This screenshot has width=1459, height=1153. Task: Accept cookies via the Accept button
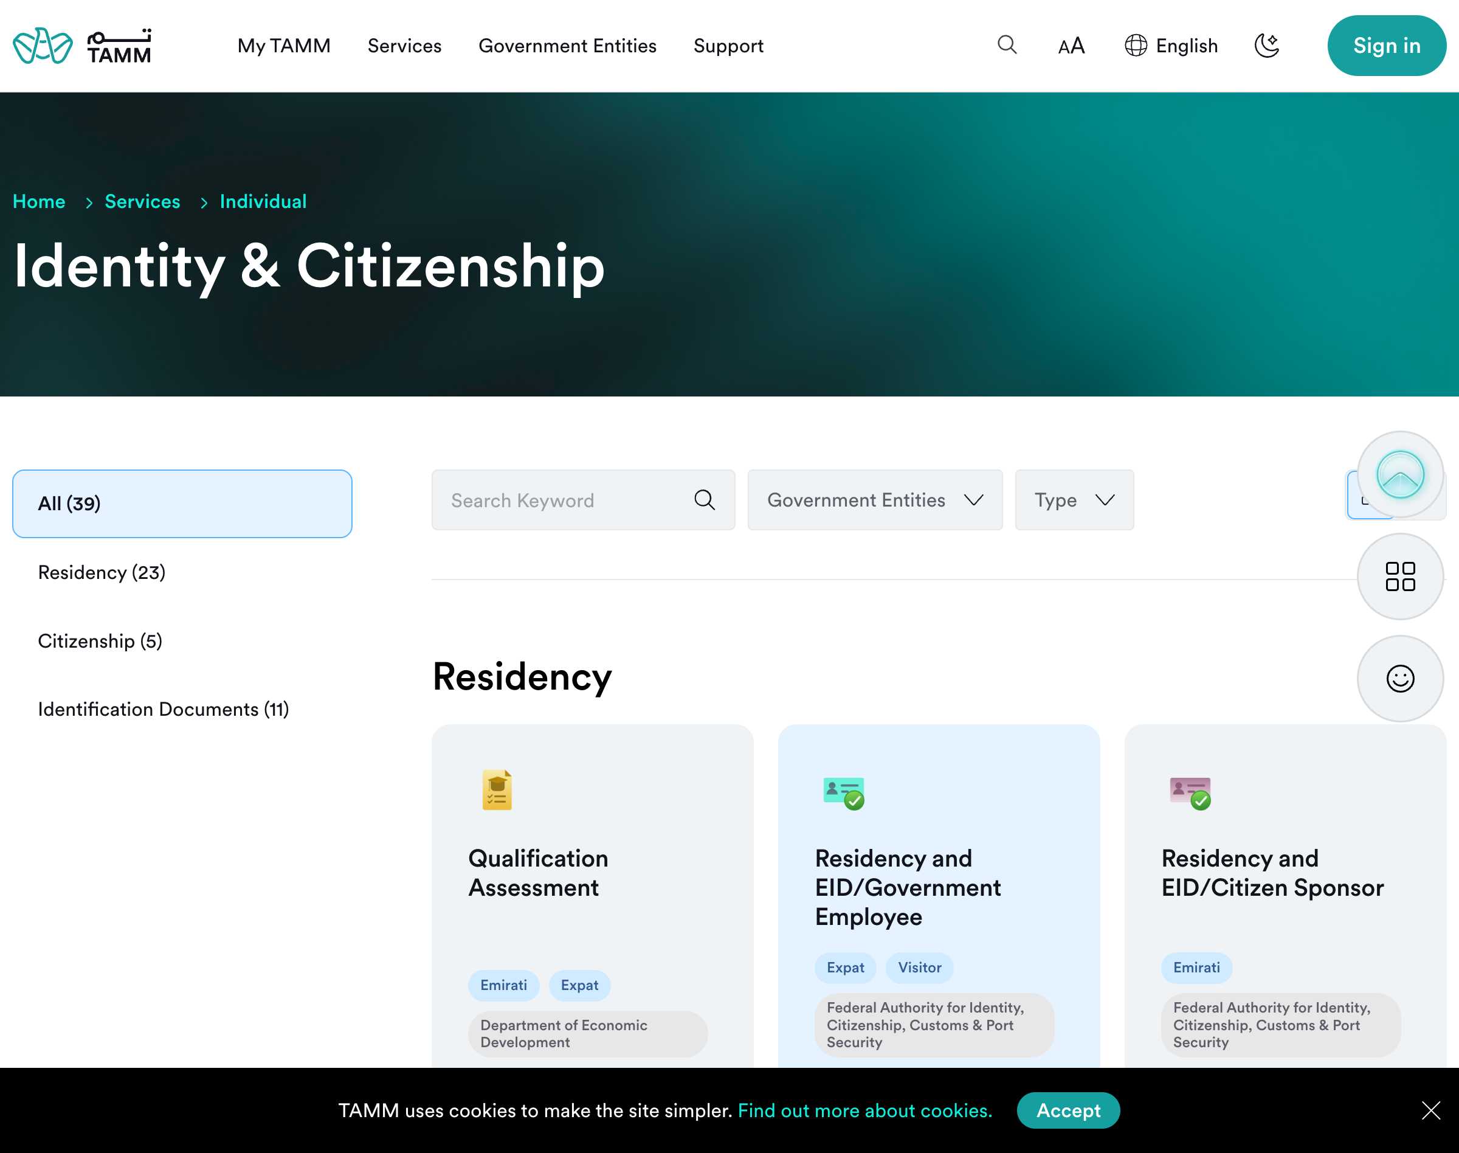1068,1110
